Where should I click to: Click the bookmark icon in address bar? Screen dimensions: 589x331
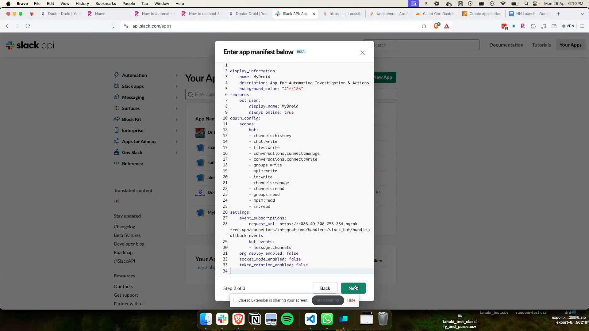[114, 26]
